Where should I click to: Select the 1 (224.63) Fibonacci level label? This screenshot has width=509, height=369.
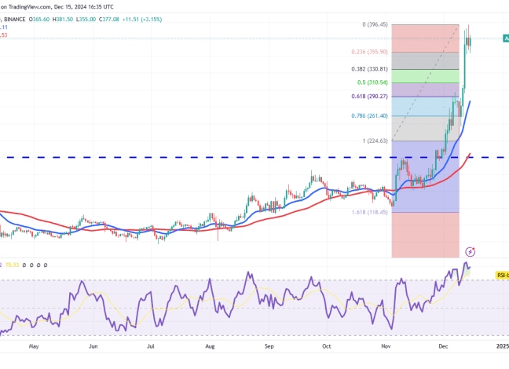point(374,141)
